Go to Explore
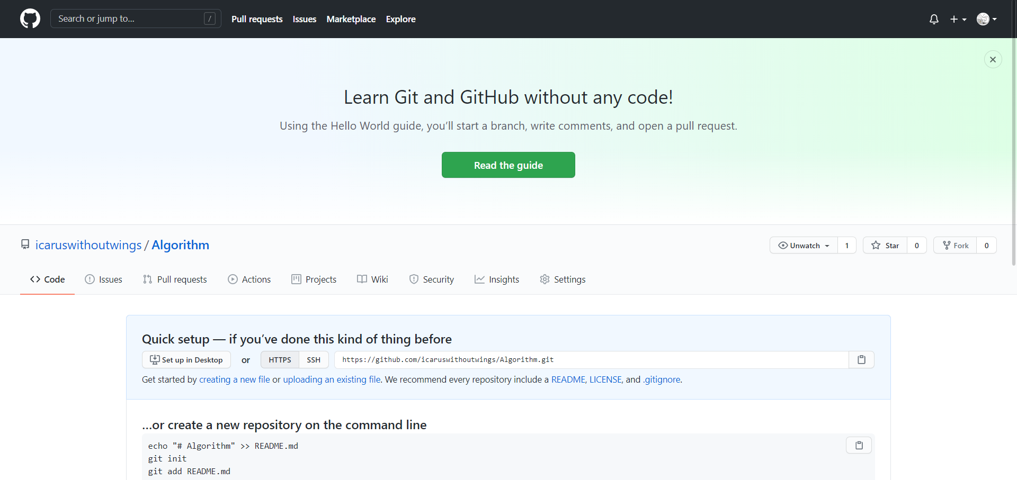This screenshot has width=1017, height=480. [x=400, y=19]
